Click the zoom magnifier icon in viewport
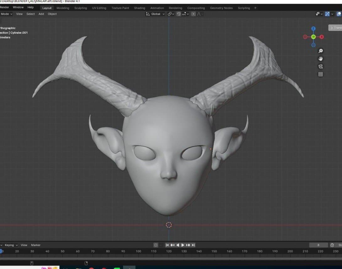Viewport: 342px width, 269px height. click(320, 51)
